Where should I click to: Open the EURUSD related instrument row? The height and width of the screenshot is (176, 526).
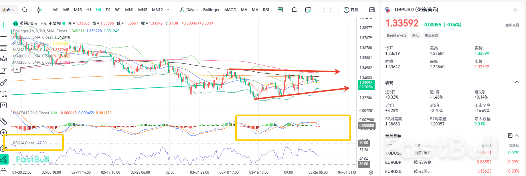pos(452,171)
